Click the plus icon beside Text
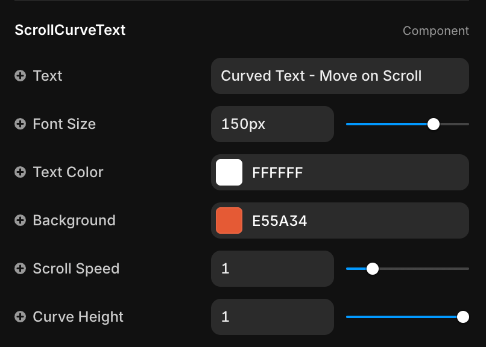This screenshot has height=347, width=486. pos(21,76)
